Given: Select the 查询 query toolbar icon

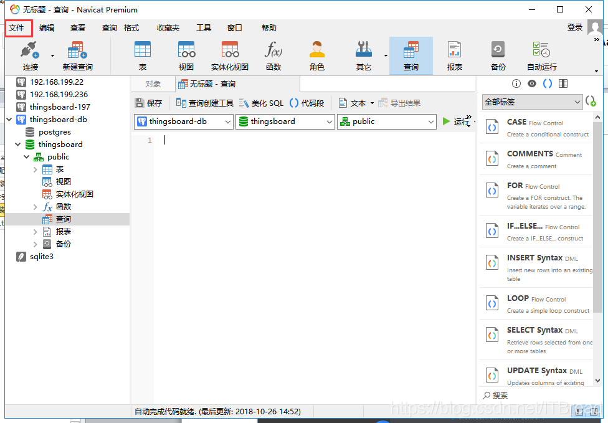Looking at the screenshot, I should click(x=411, y=56).
